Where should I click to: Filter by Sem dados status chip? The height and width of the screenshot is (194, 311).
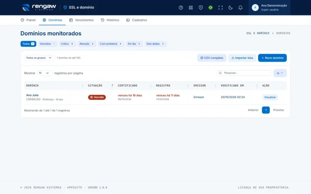click(155, 44)
